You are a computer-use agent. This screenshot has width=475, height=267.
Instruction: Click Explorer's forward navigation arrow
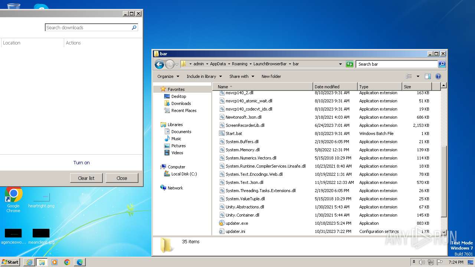(170, 64)
